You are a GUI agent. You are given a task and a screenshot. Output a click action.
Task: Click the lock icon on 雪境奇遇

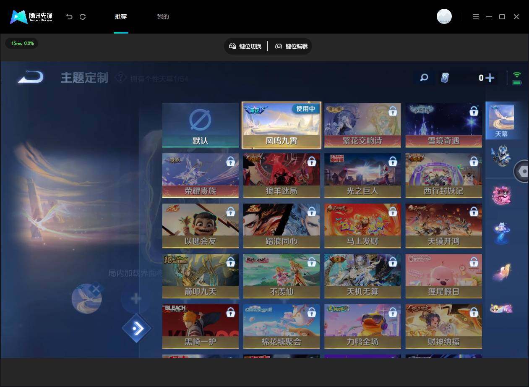pyautogui.click(x=474, y=111)
